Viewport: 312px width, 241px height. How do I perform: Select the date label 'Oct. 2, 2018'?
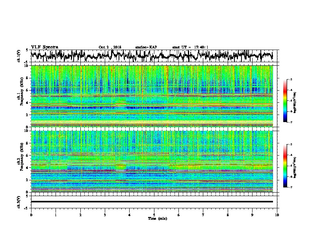[110, 47]
